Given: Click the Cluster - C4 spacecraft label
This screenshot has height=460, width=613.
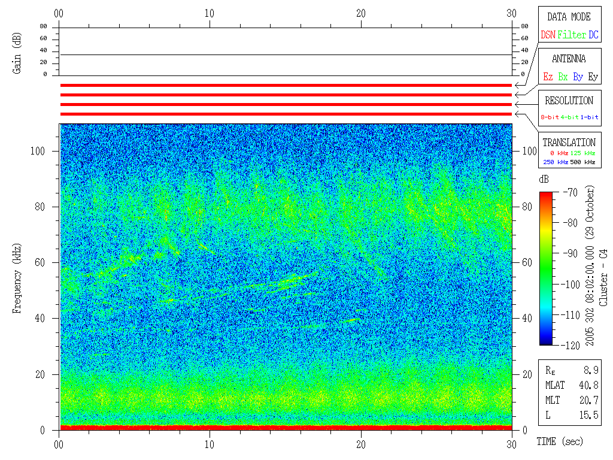Looking at the screenshot, I should [x=603, y=278].
